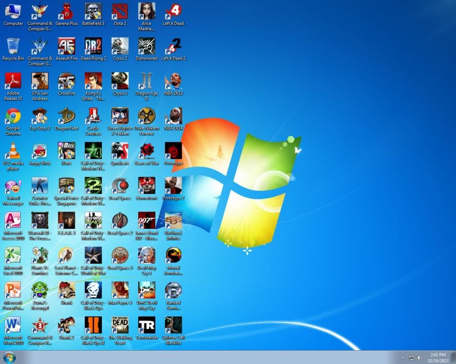Select the Assault Fire shortcut
Image resolution: width=456 pixels, height=364 pixels.
click(67, 49)
